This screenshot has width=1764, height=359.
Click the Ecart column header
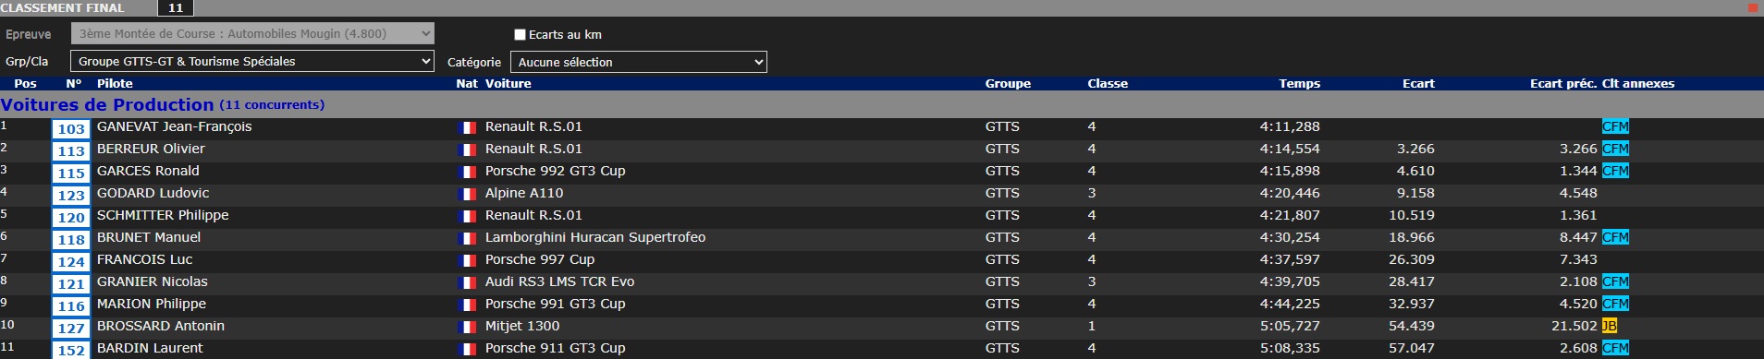point(1418,83)
